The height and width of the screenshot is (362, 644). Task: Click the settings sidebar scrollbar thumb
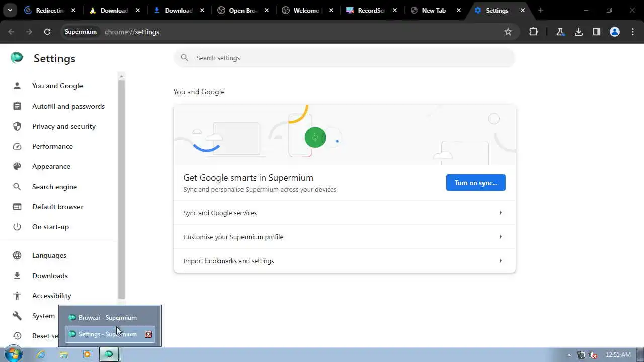pos(121,190)
